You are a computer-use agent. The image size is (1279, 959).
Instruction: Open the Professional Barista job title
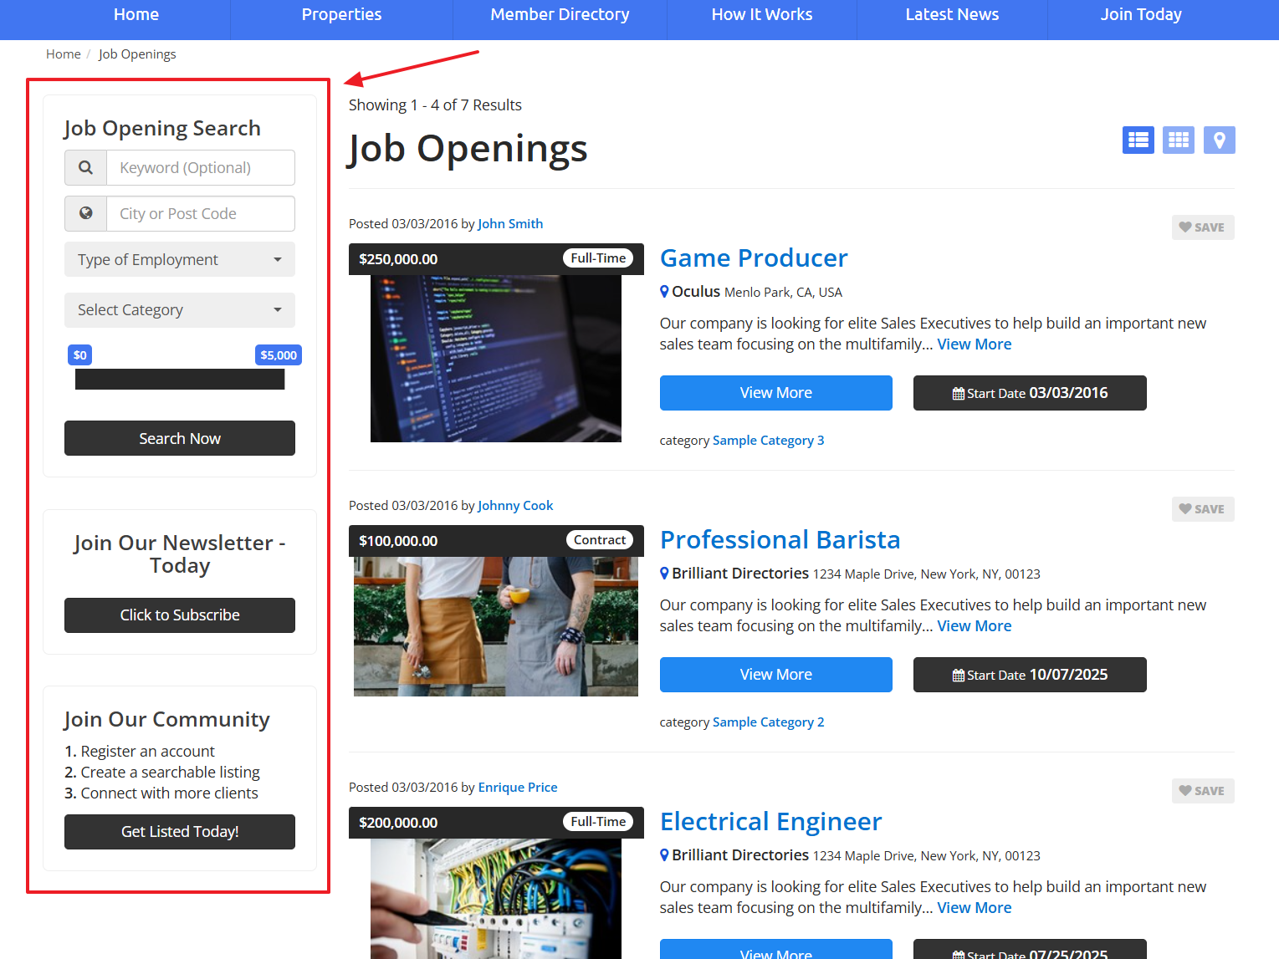click(780, 540)
